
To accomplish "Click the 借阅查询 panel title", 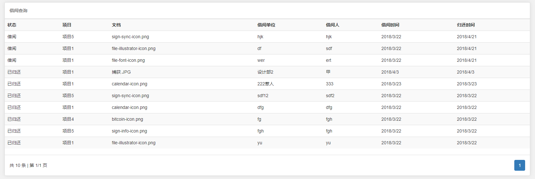I will coord(18,11).
